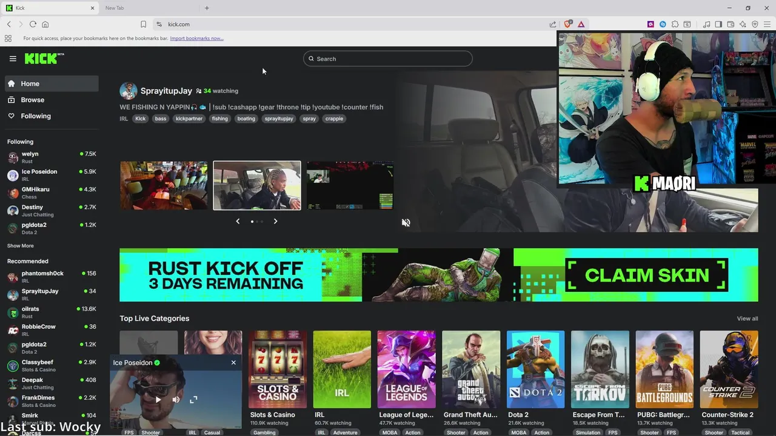Mute the Ice Poseidon mini player

point(176,400)
